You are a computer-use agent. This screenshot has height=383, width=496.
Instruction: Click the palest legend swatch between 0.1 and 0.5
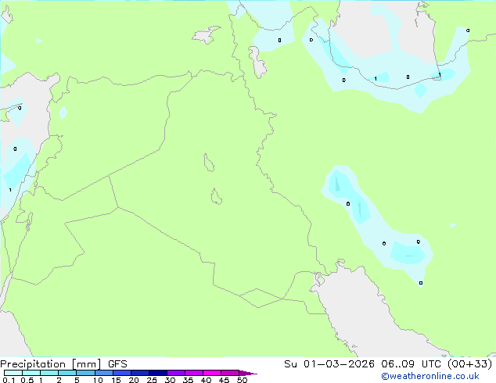coord(13,373)
